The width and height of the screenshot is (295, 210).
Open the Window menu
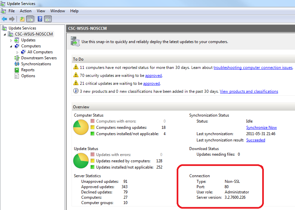(57, 11)
